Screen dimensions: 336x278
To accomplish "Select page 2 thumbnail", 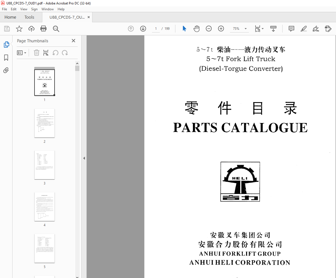I will (45, 123).
